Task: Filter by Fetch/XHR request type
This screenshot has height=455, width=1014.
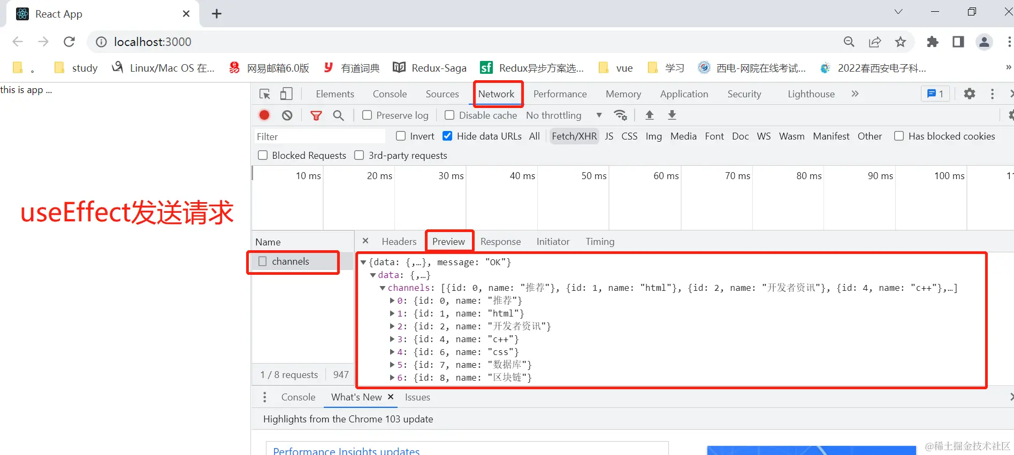Action: point(574,136)
